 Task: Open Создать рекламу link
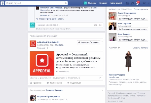[x=140, y=48]
